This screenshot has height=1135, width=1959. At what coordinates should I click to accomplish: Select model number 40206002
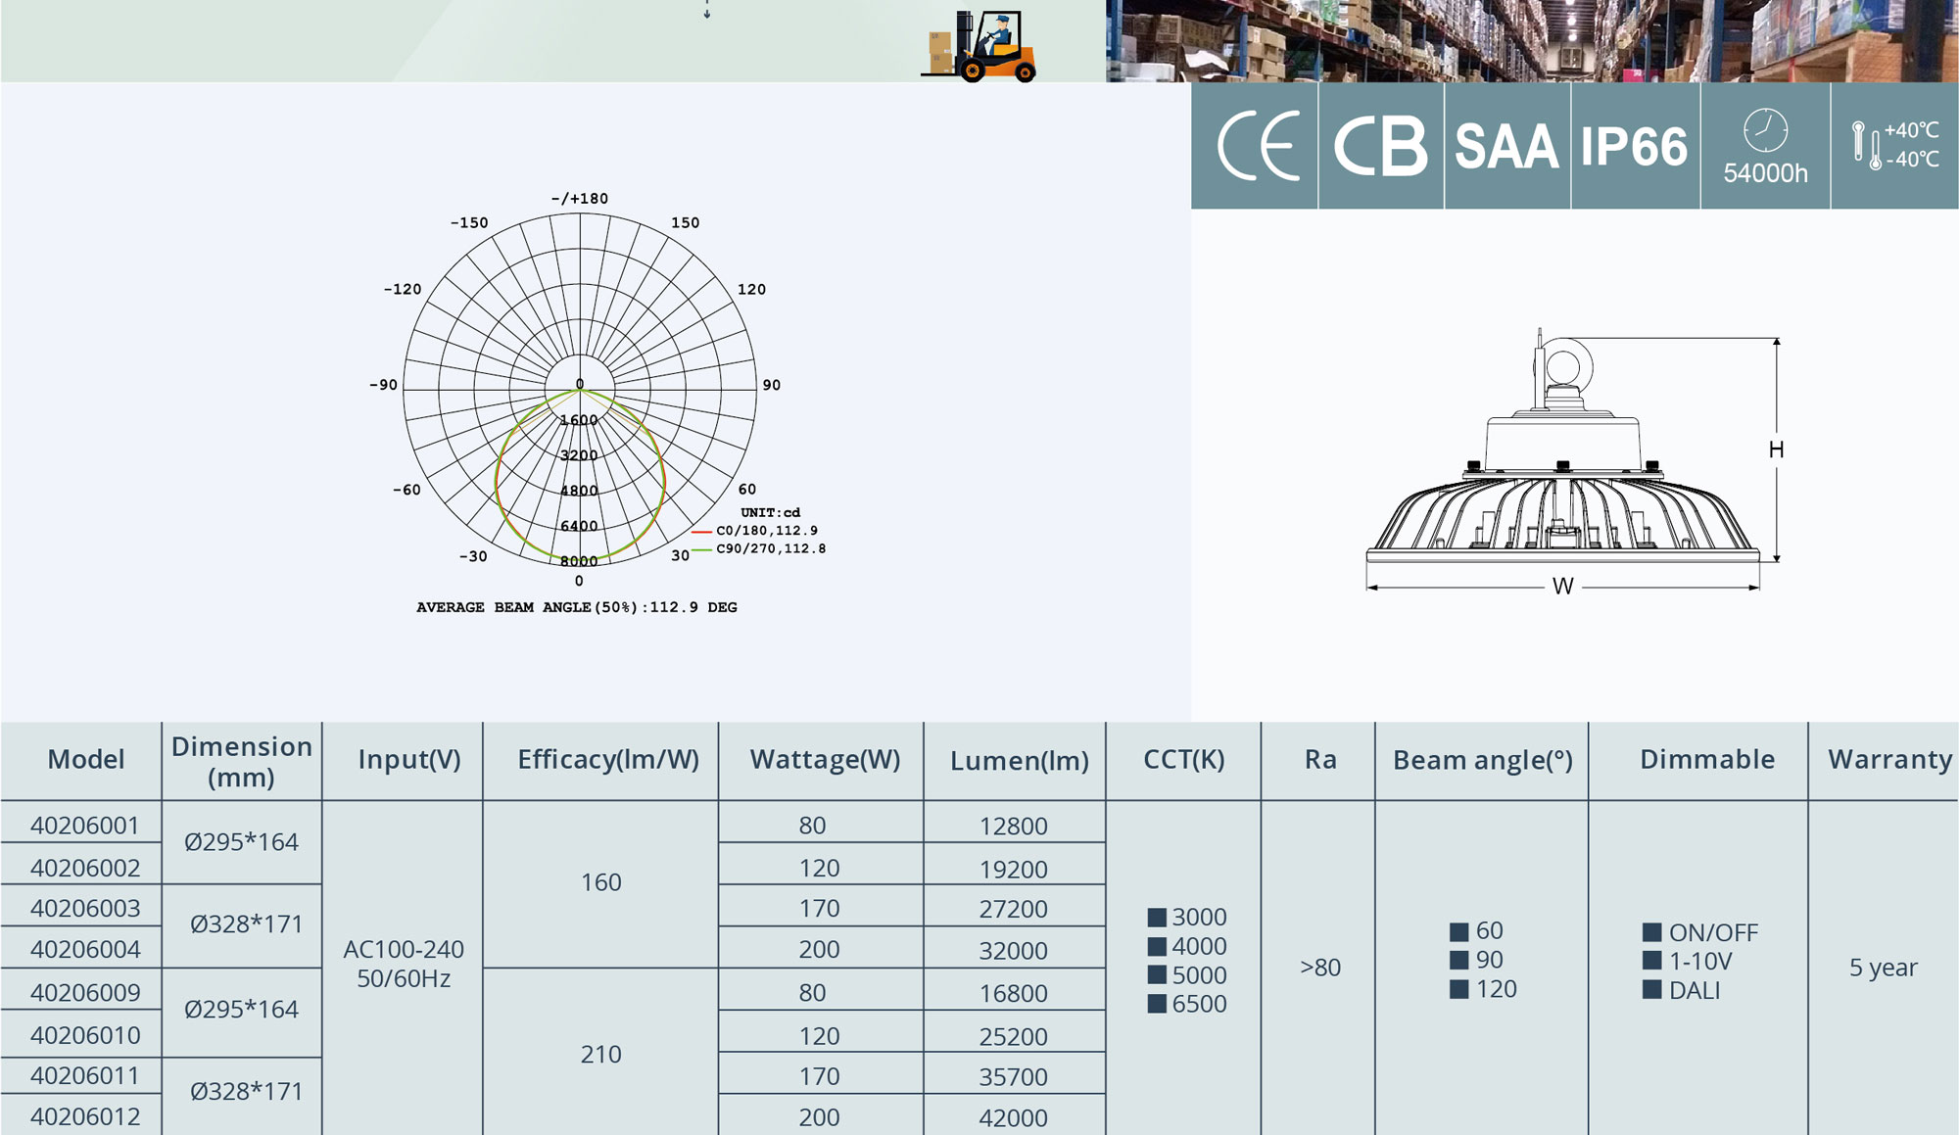[x=85, y=868]
